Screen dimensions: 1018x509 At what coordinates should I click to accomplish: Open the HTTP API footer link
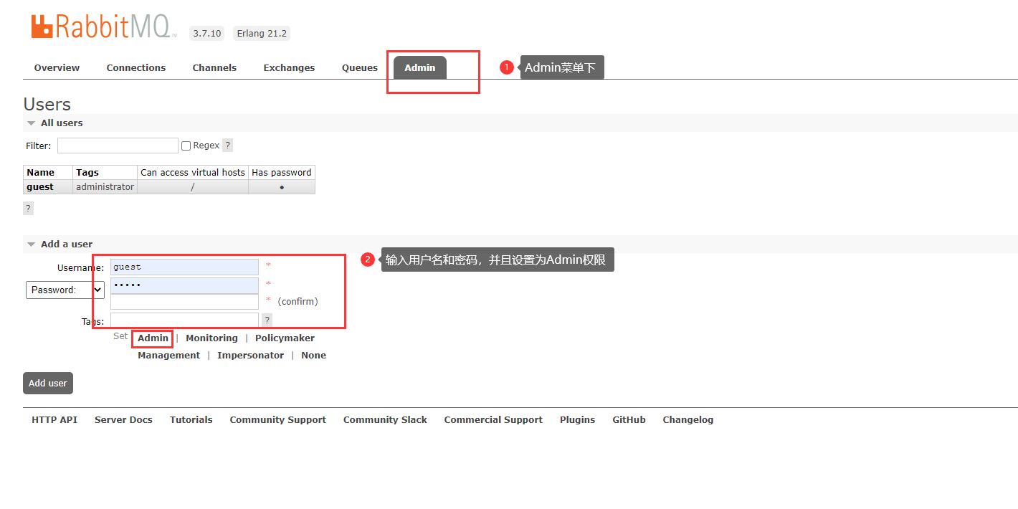pos(54,420)
